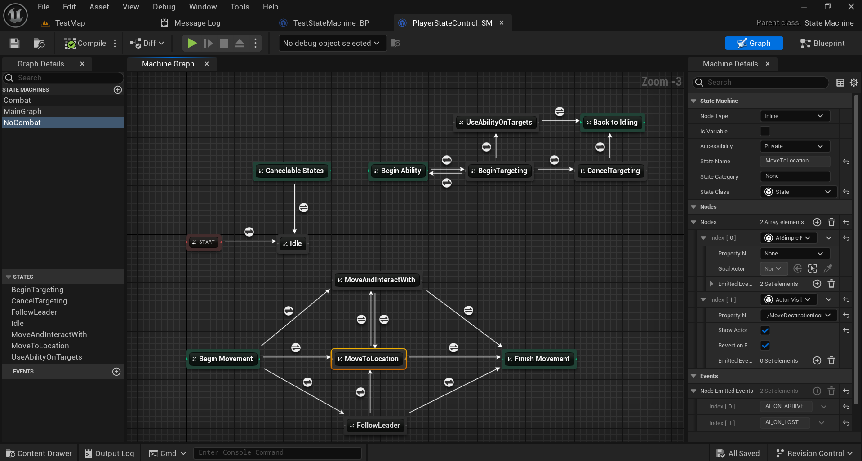Start simulation with the green Play button
Viewport: 862px width, 461px height.
pyautogui.click(x=192, y=43)
